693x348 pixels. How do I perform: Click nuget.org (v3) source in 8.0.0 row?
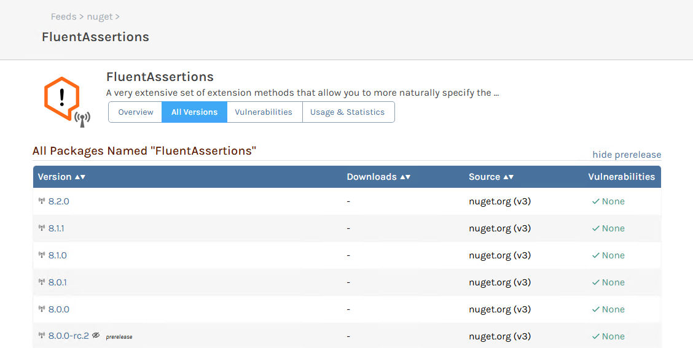coord(500,309)
